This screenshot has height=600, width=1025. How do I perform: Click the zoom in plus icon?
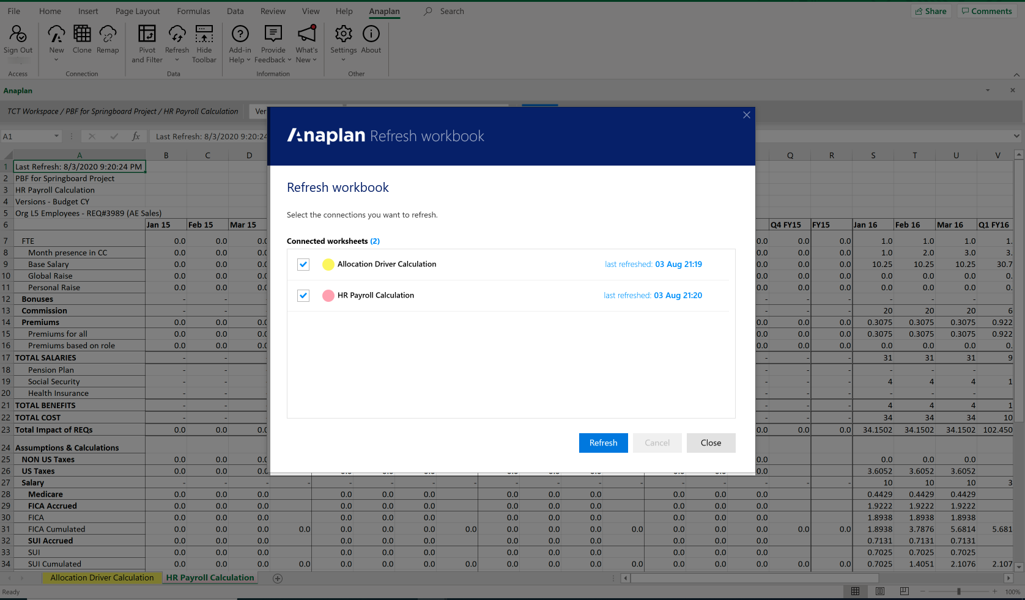(995, 591)
